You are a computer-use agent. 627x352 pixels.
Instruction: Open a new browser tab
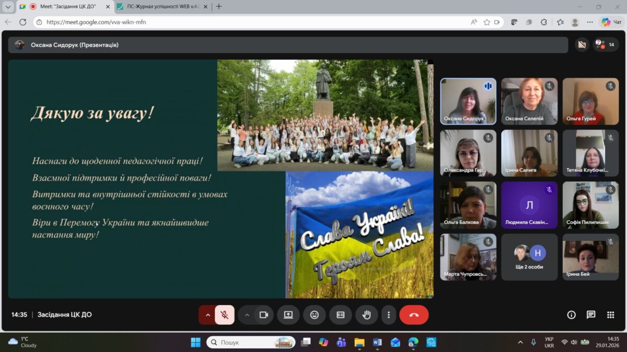[219, 7]
